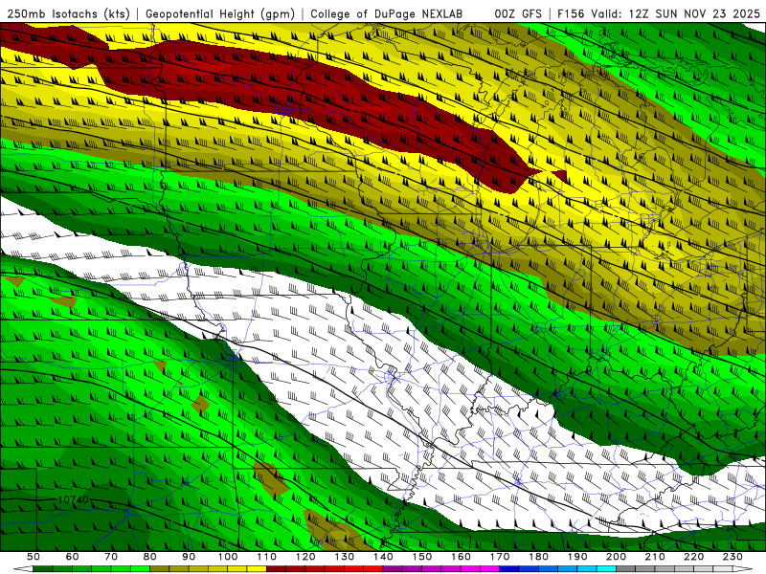Click the 130 label on the color scale
766x574 pixels.
[344, 557]
